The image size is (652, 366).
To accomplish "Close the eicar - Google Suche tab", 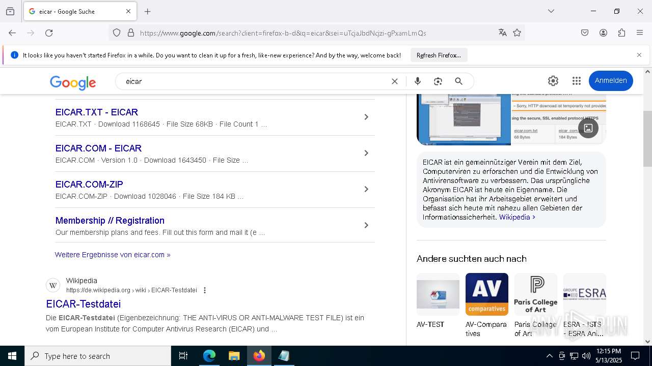I will (x=128, y=11).
